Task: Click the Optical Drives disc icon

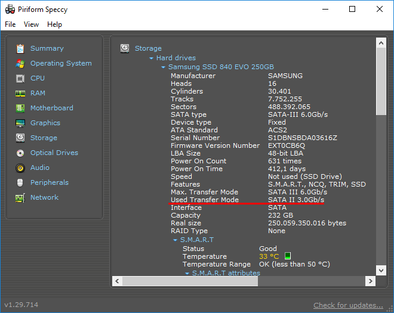Action: 20,153
